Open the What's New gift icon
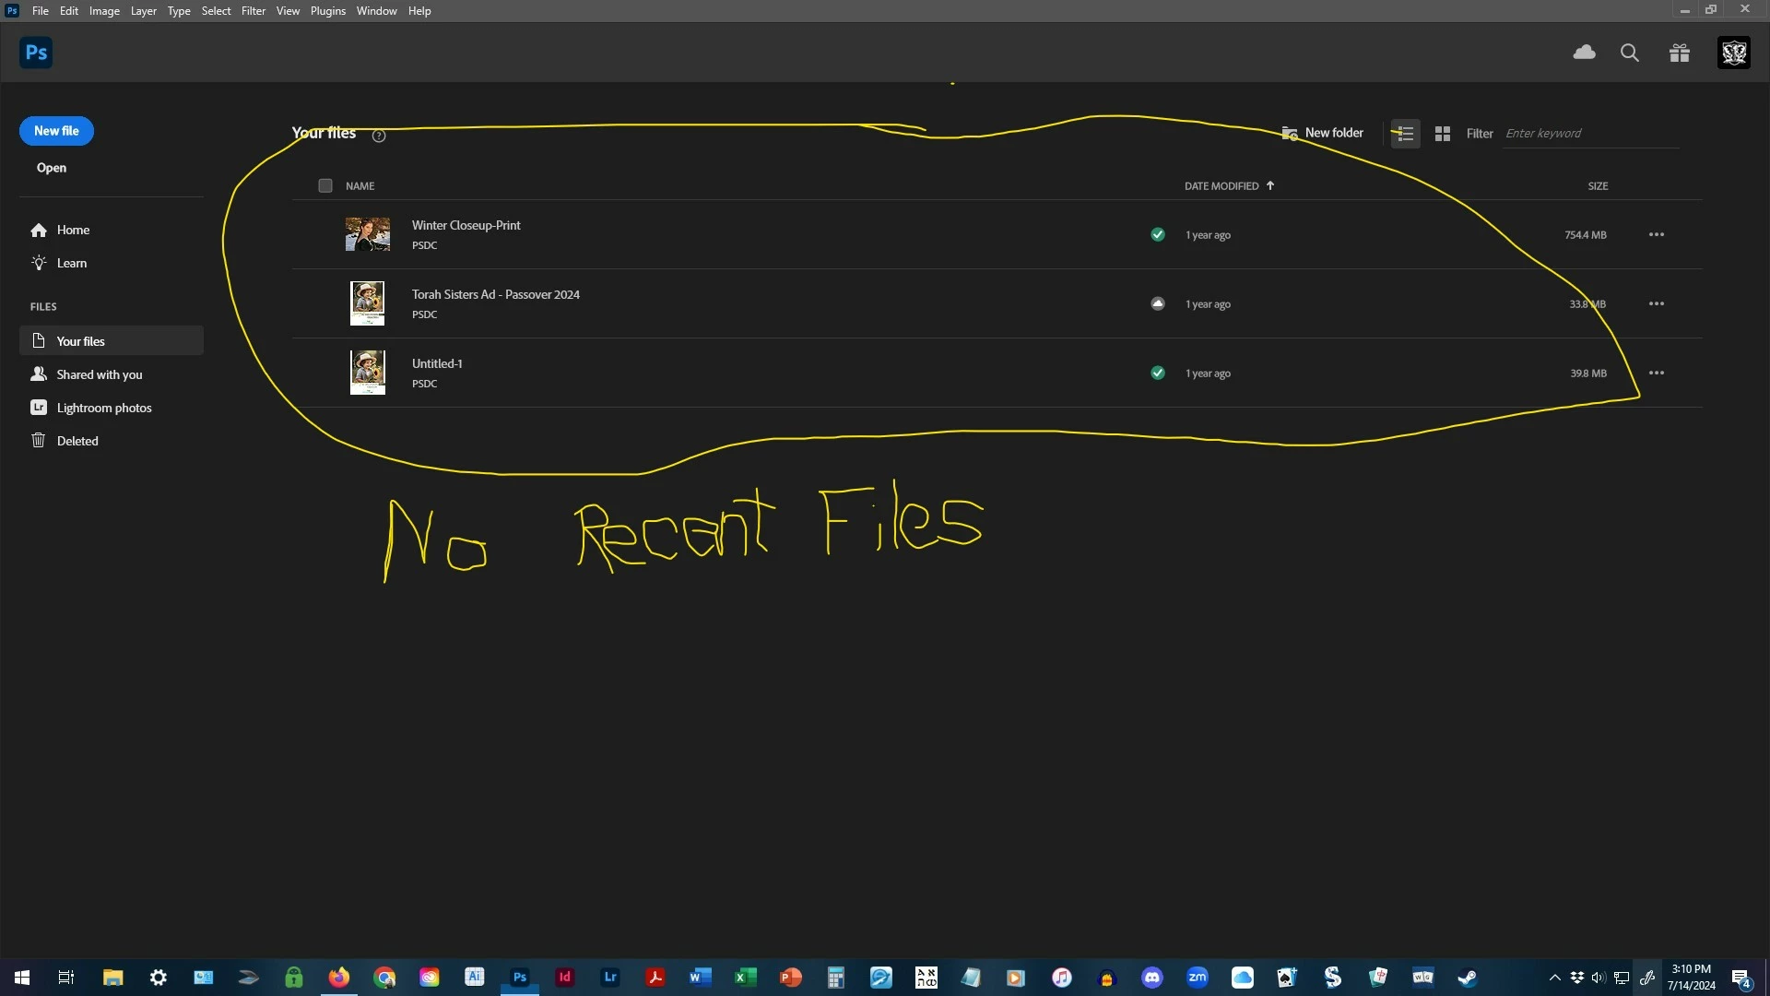 click(x=1679, y=53)
